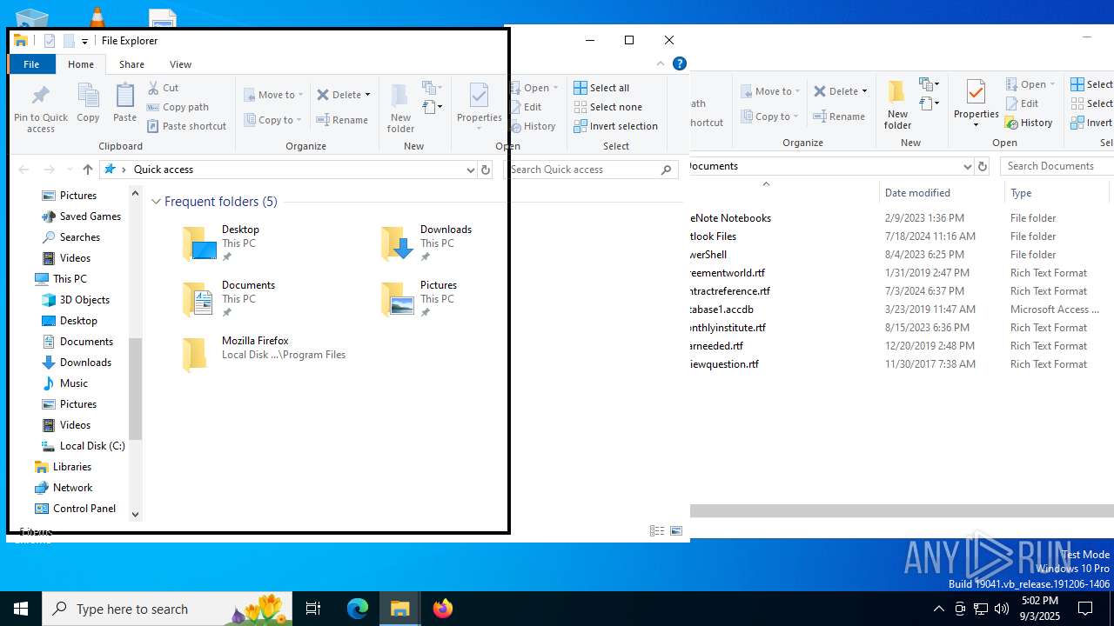Switch to the View ribbon tab
Image resolution: width=1114 pixels, height=626 pixels.
[x=180, y=64]
